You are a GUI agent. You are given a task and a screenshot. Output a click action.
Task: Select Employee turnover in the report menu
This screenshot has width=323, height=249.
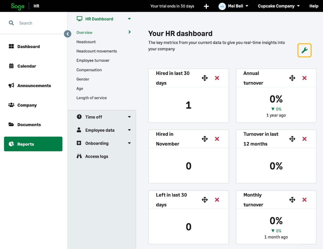tap(93, 60)
